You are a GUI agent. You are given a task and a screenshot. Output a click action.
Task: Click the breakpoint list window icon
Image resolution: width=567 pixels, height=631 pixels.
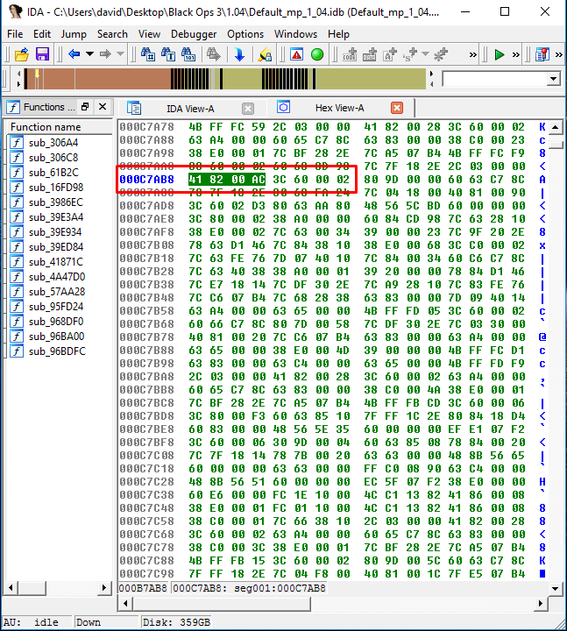(542, 54)
